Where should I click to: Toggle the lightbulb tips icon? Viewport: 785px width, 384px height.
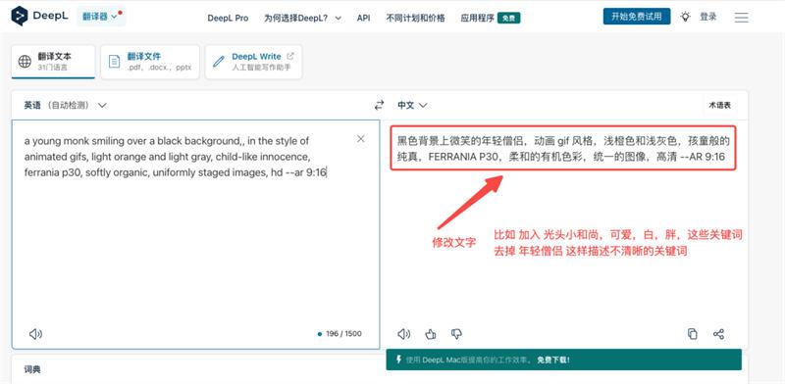click(x=685, y=17)
